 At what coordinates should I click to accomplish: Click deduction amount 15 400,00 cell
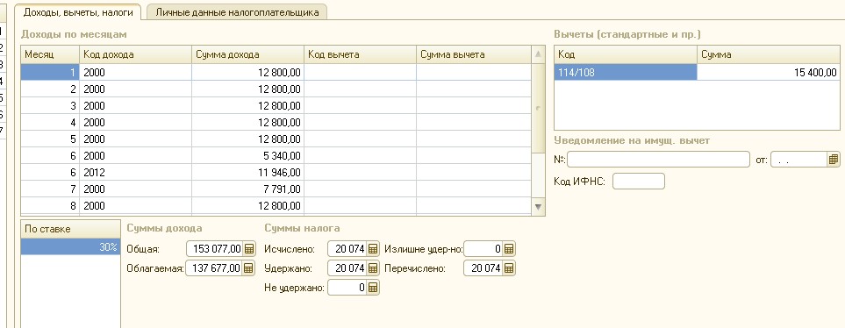coord(769,72)
